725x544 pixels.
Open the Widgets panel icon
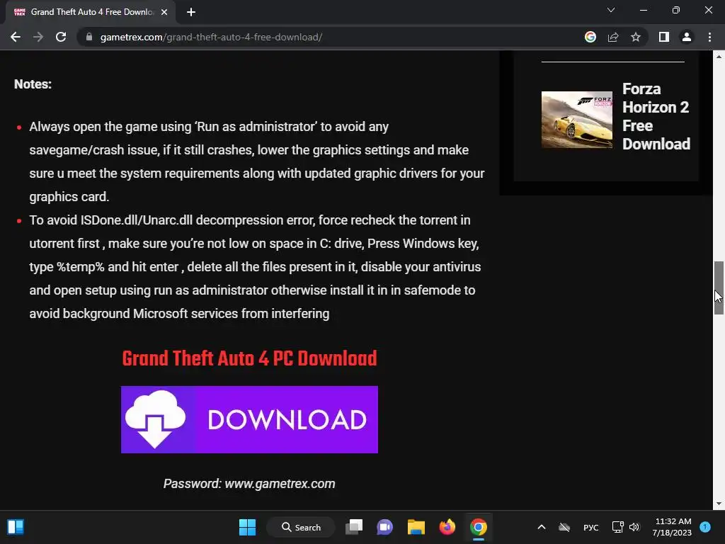point(16,527)
